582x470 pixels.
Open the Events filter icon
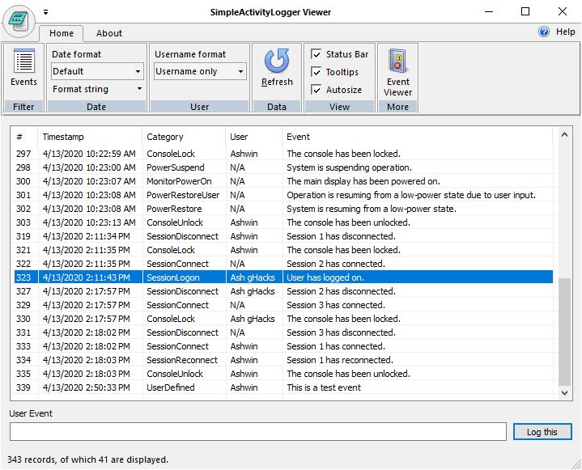23,69
